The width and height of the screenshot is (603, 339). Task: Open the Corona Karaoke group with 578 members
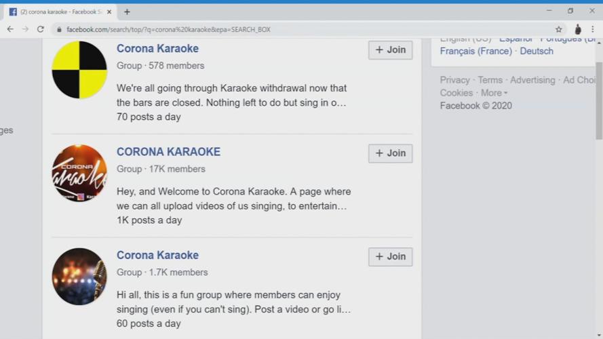point(157,48)
